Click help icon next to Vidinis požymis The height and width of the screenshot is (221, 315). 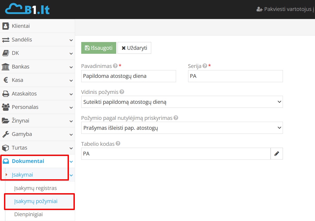[122, 92]
